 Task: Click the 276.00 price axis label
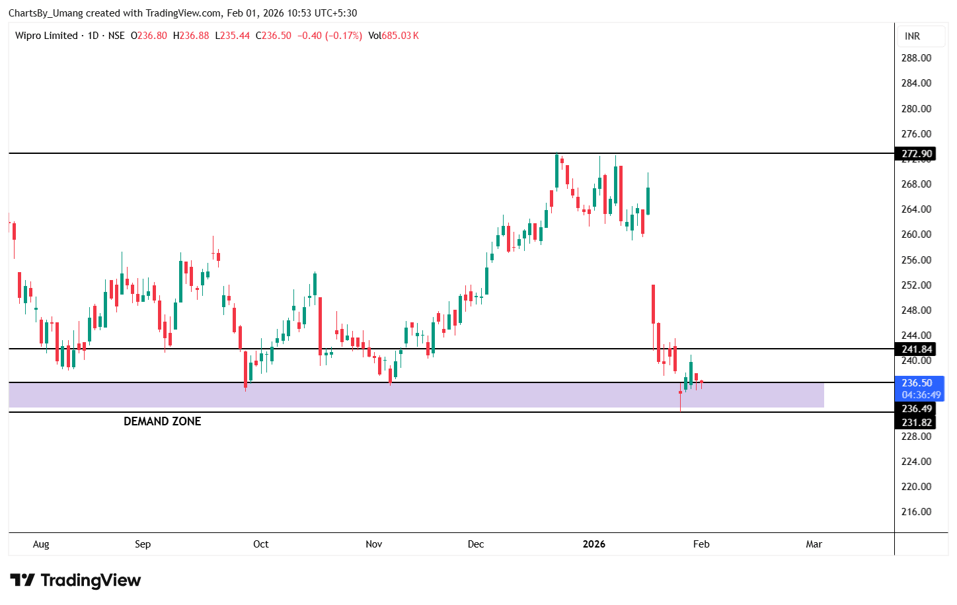click(917, 134)
